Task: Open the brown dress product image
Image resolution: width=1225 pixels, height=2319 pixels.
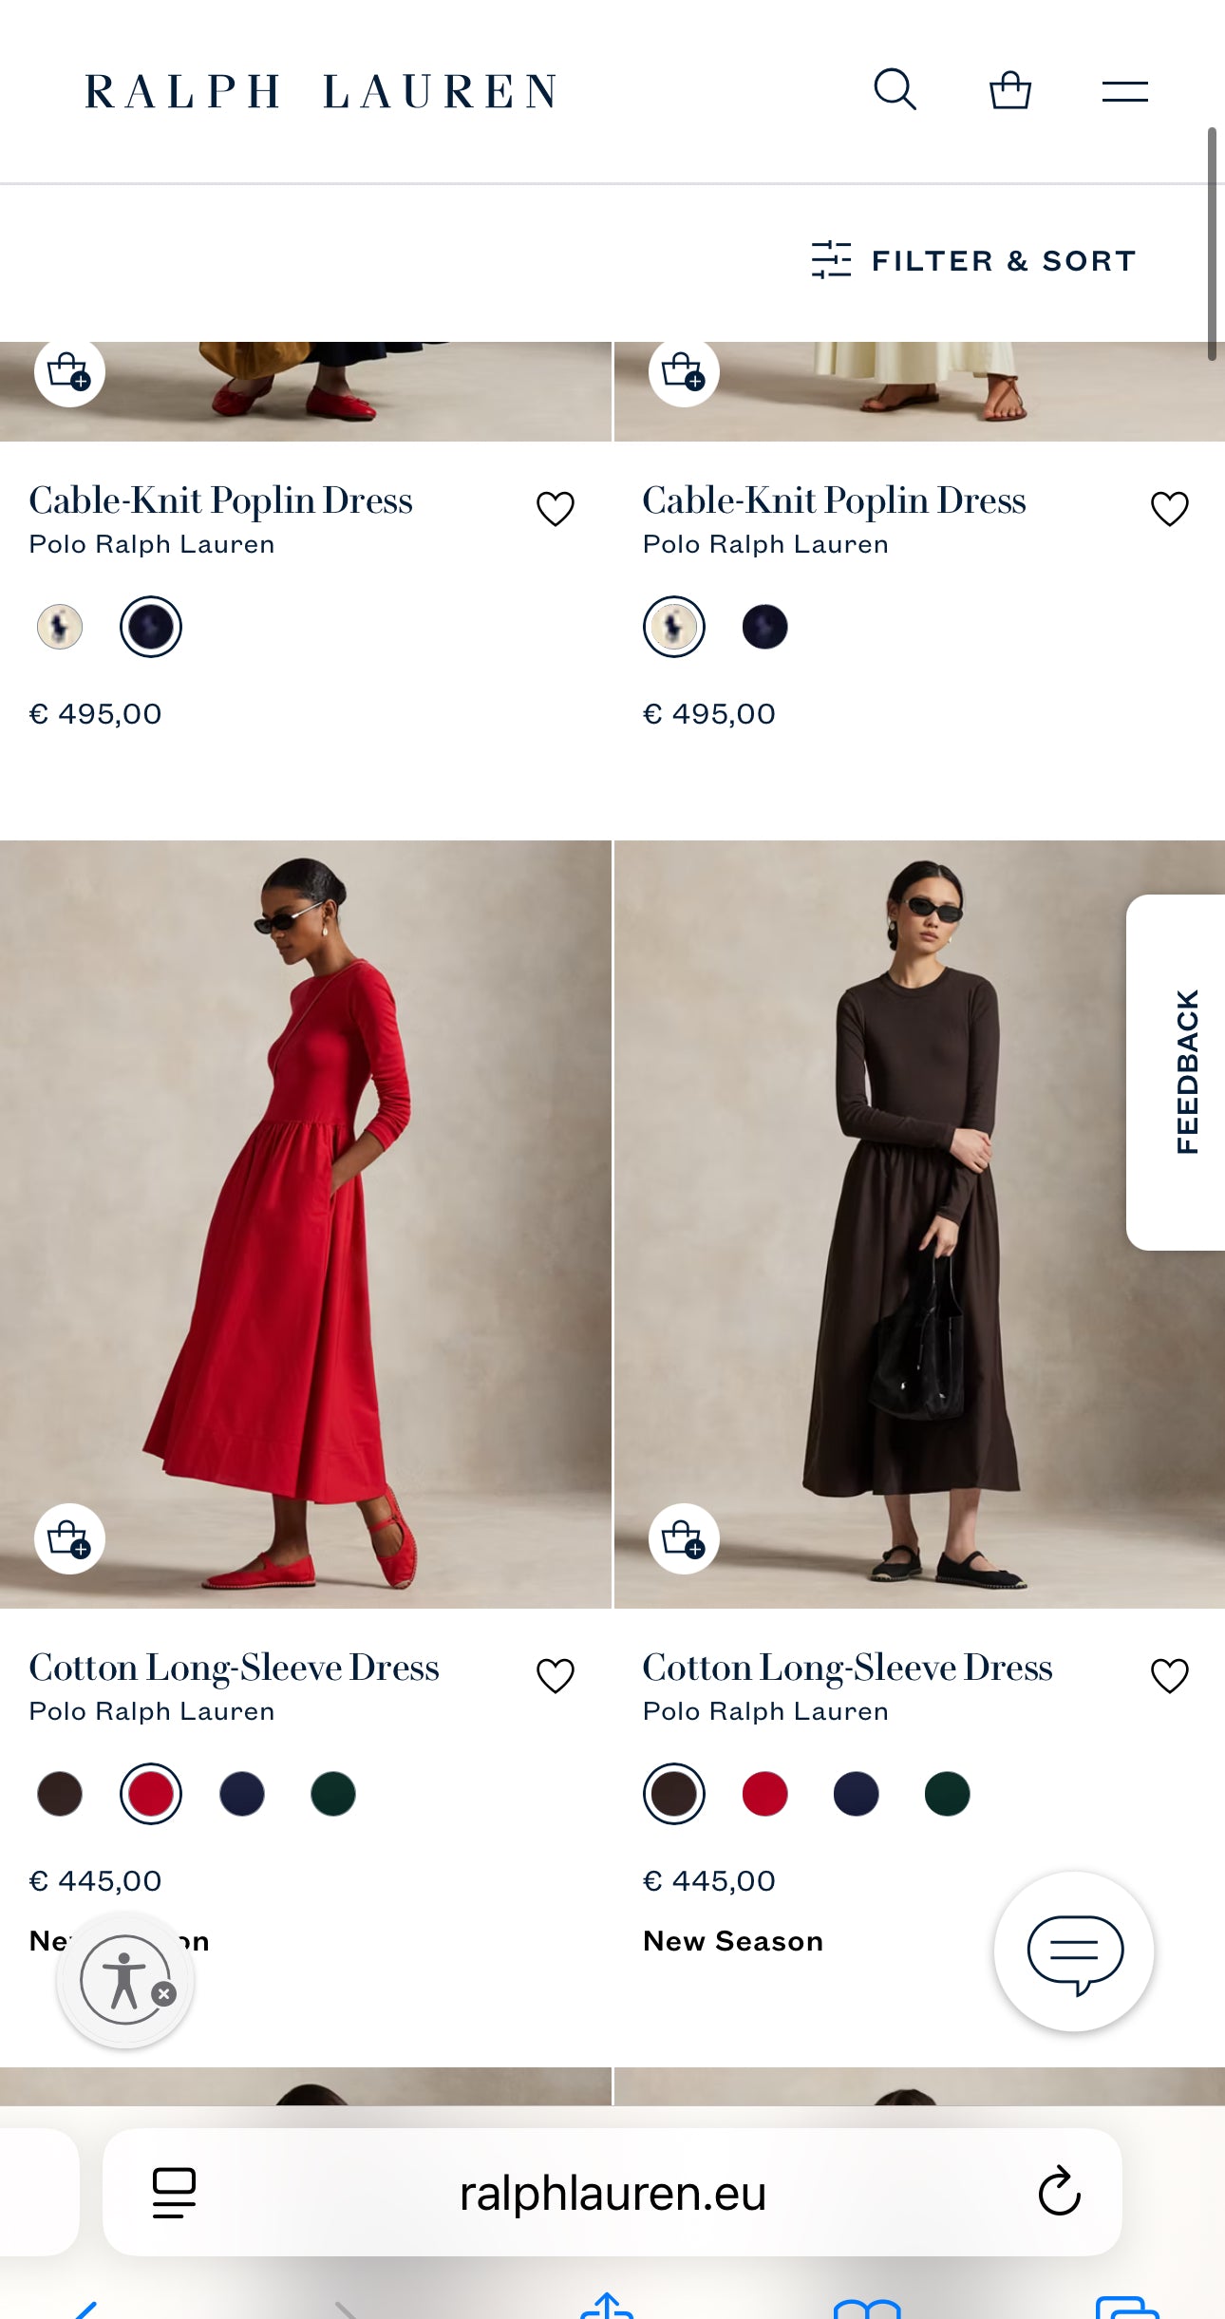Action: coord(918,1223)
